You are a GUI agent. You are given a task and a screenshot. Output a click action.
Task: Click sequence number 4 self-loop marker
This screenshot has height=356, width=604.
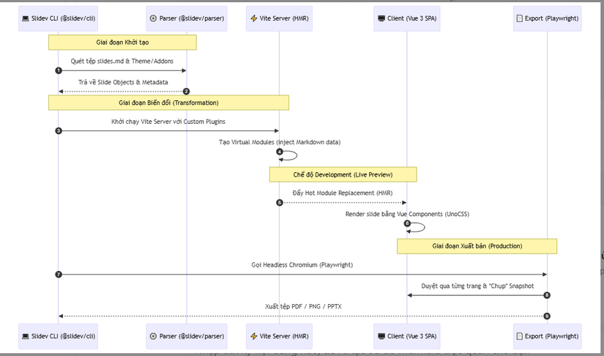click(x=279, y=152)
